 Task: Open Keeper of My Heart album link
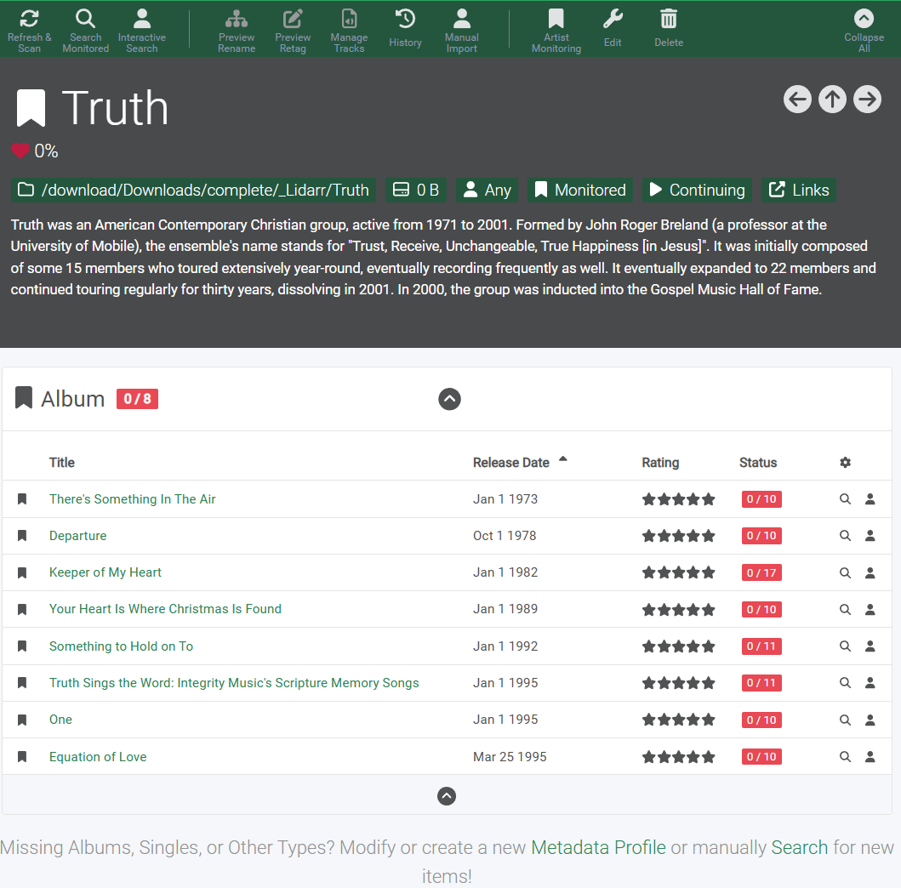[x=105, y=572]
